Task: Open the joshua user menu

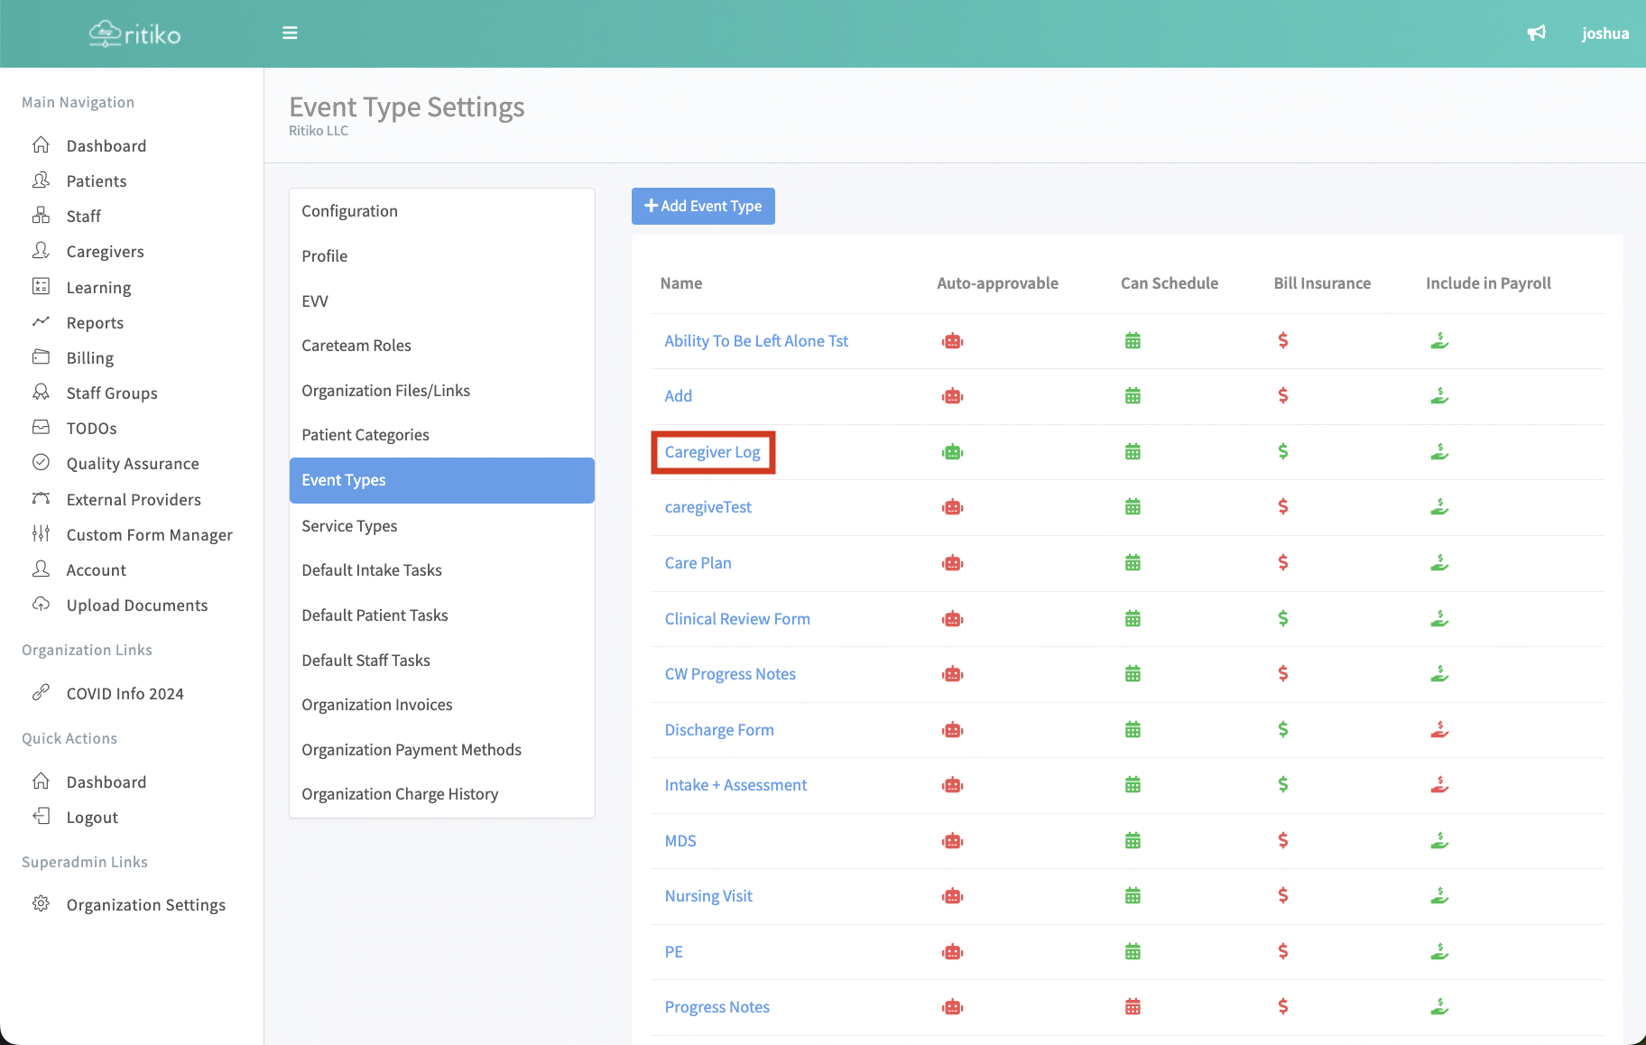Action: point(1604,33)
